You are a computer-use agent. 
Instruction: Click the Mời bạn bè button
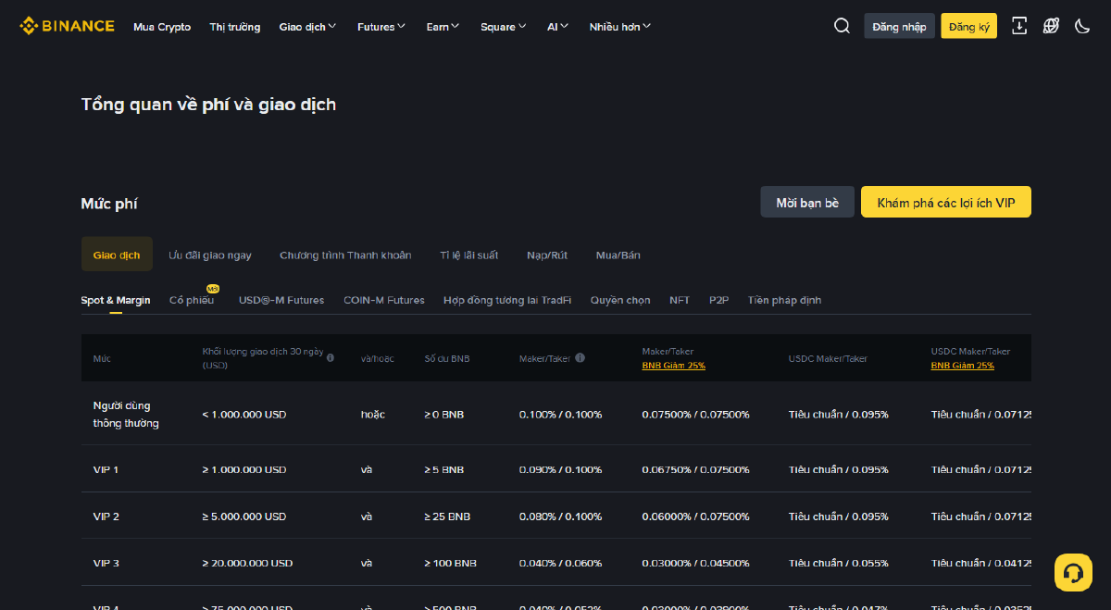pyautogui.click(x=807, y=202)
